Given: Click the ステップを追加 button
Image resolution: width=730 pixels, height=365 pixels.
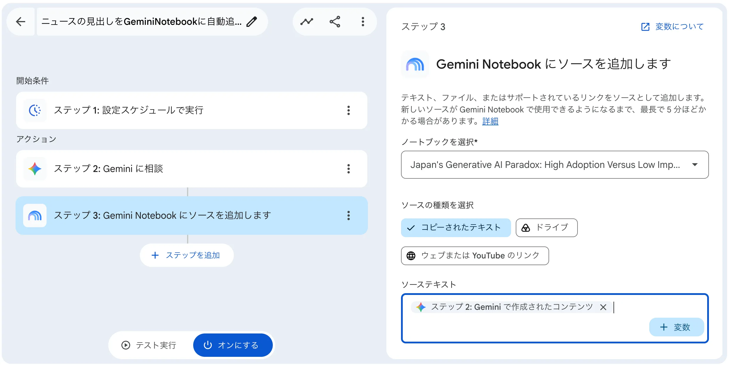Looking at the screenshot, I should tap(186, 255).
